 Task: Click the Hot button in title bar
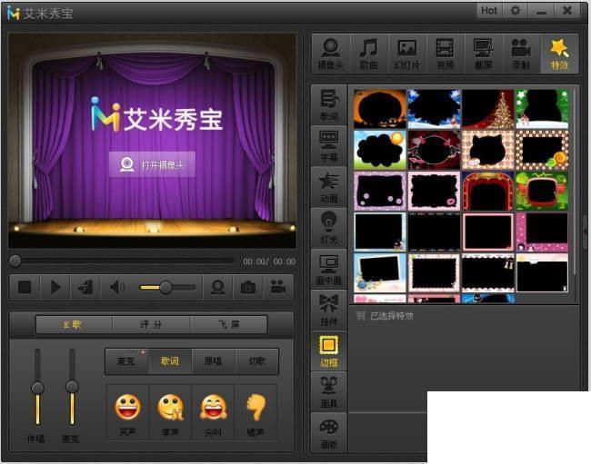click(x=489, y=11)
